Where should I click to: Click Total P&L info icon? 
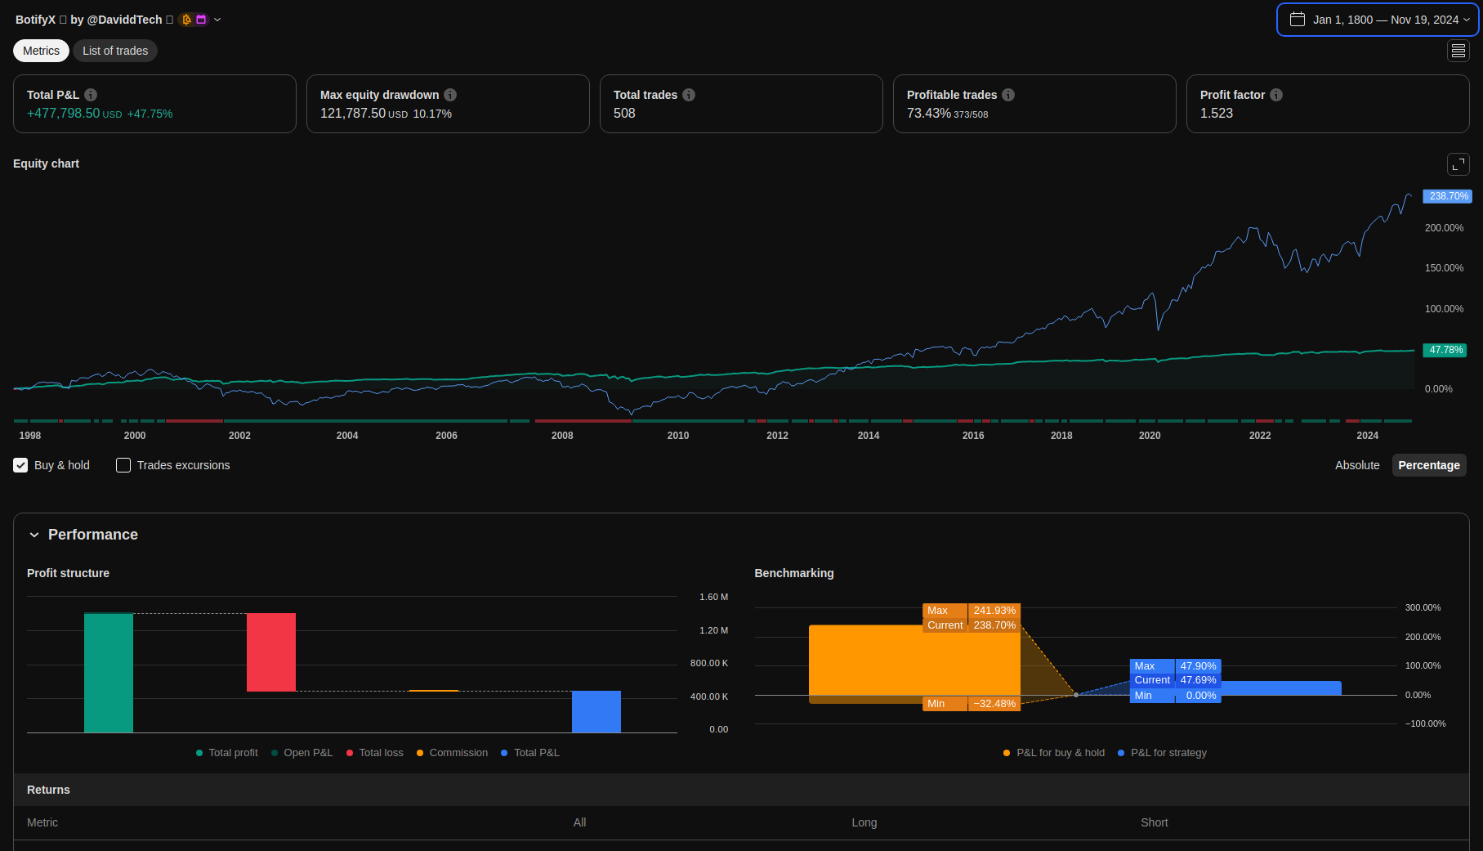pyautogui.click(x=91, y=95)
